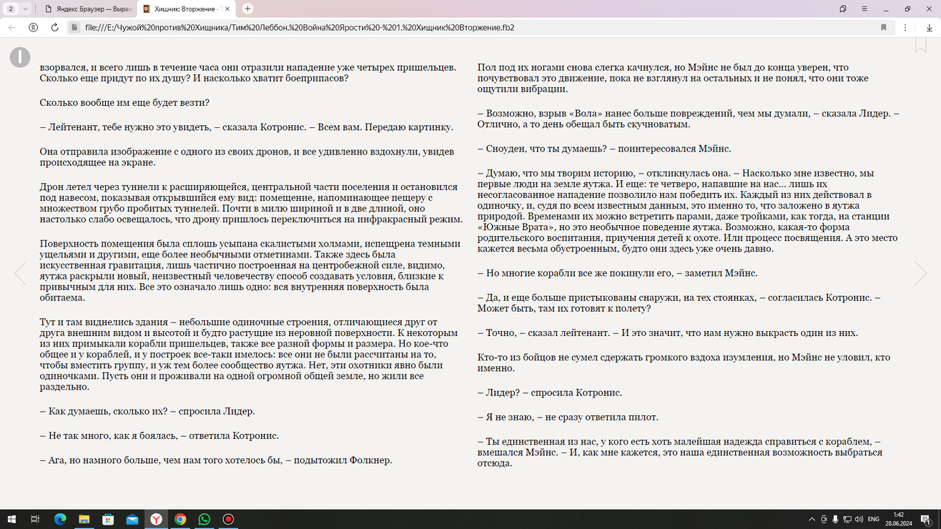Image resolution: width=941 pixels, height=529 pixels.
Task: Launch Microsoft Edge from the taskbar
Action: 60,519
